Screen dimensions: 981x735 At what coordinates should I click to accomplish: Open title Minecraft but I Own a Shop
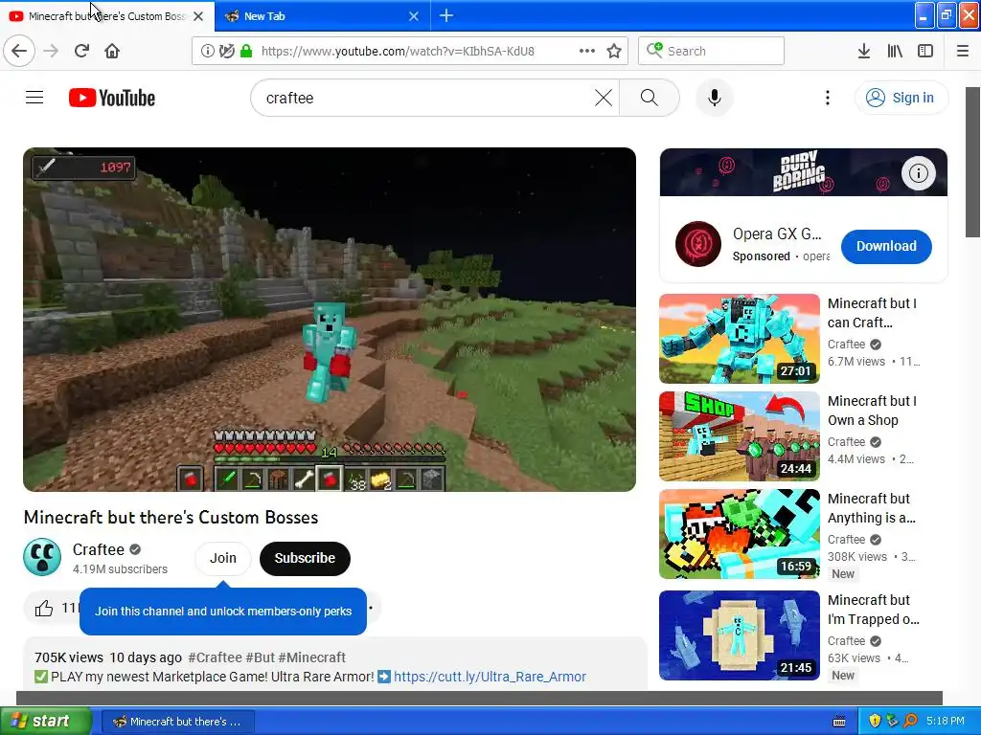pos(872,411)
